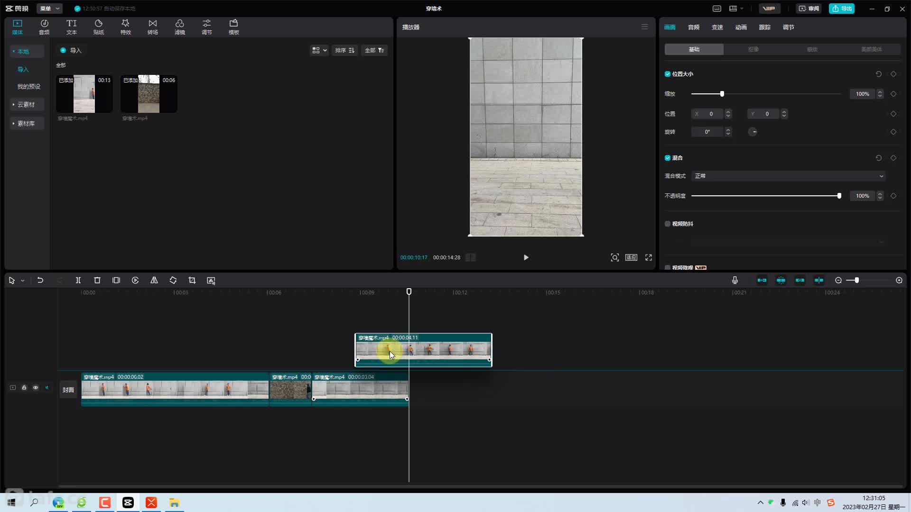Screen dimensions: 911x512
Task: Click the microphone record voiceover icon
Action: (x=734, y=280)
